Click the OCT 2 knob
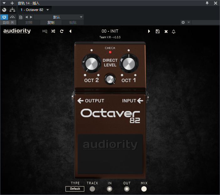 (x=91, y=64)
